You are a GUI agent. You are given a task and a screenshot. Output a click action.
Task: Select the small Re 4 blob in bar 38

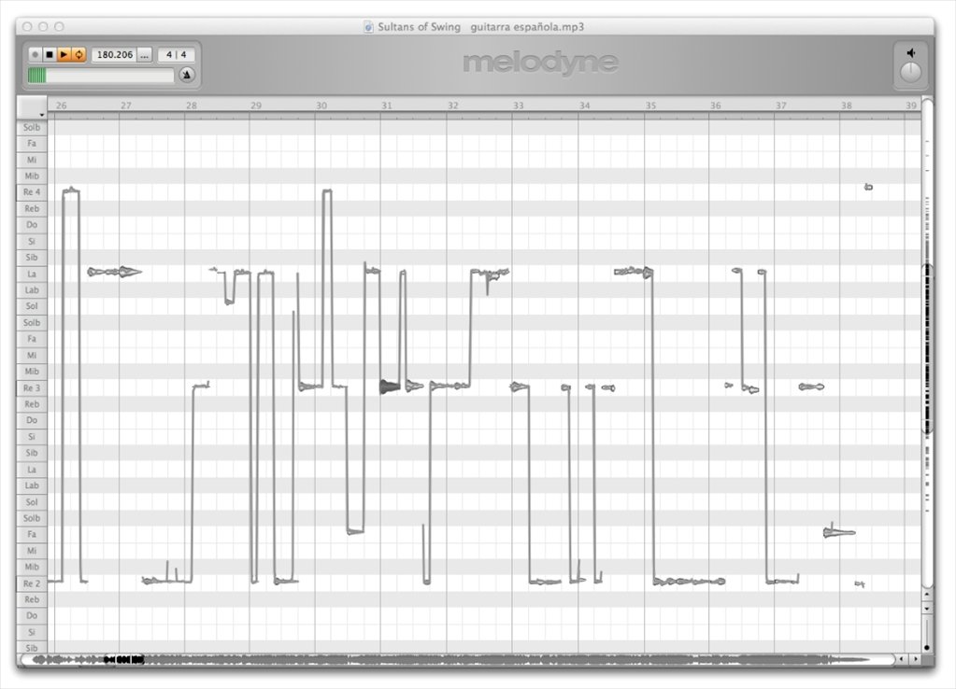pos(869,187)
